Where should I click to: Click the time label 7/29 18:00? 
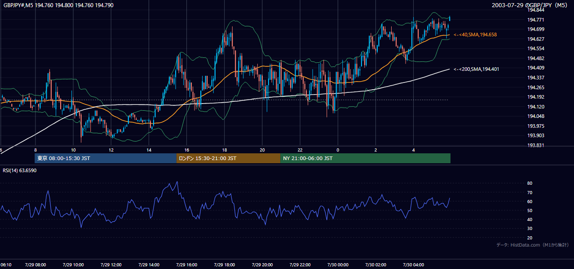224,265
